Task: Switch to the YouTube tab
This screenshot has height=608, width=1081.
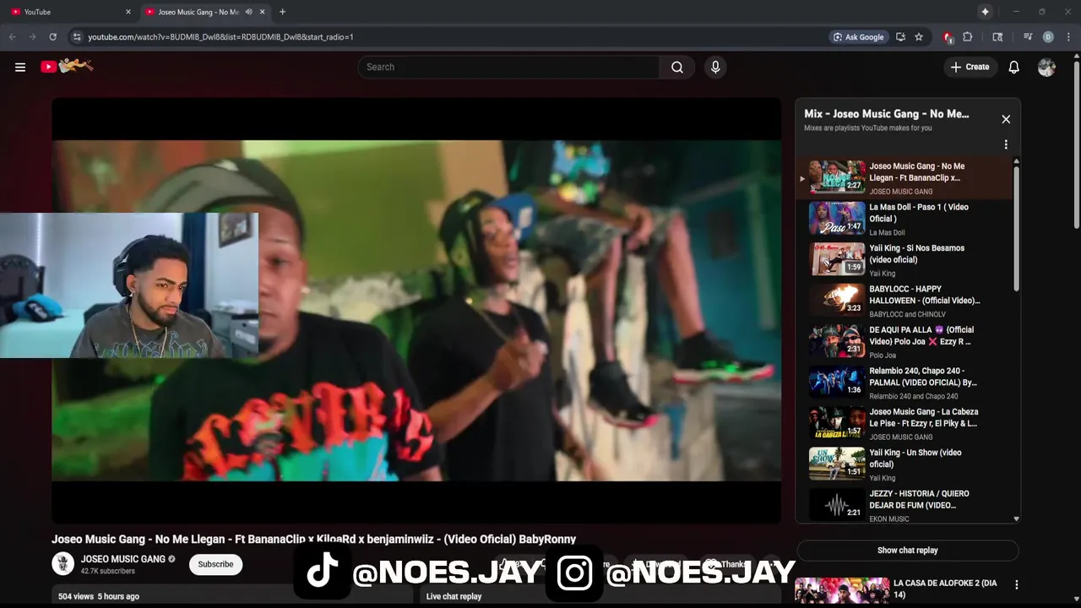Action: [x=71, y=12]
